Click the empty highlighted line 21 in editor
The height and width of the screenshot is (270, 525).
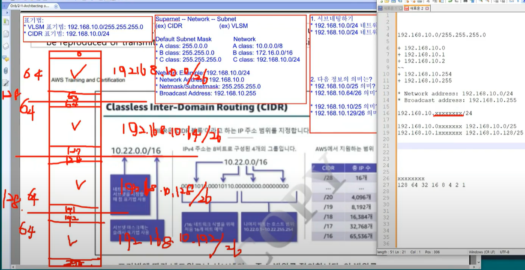click(x=460, y=146)
